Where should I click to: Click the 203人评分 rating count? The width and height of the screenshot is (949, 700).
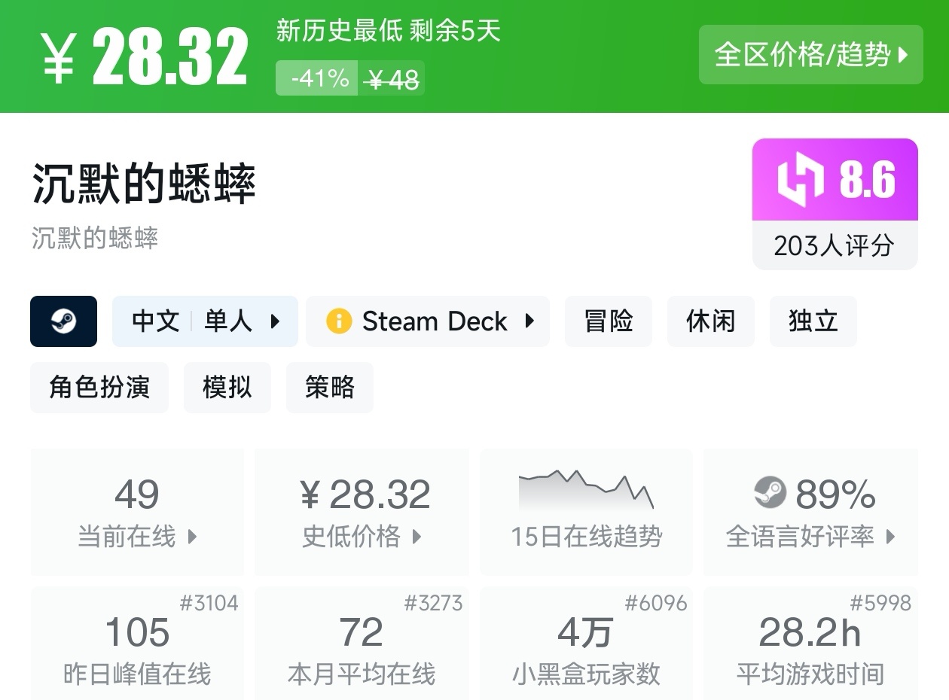pos(835,245)
